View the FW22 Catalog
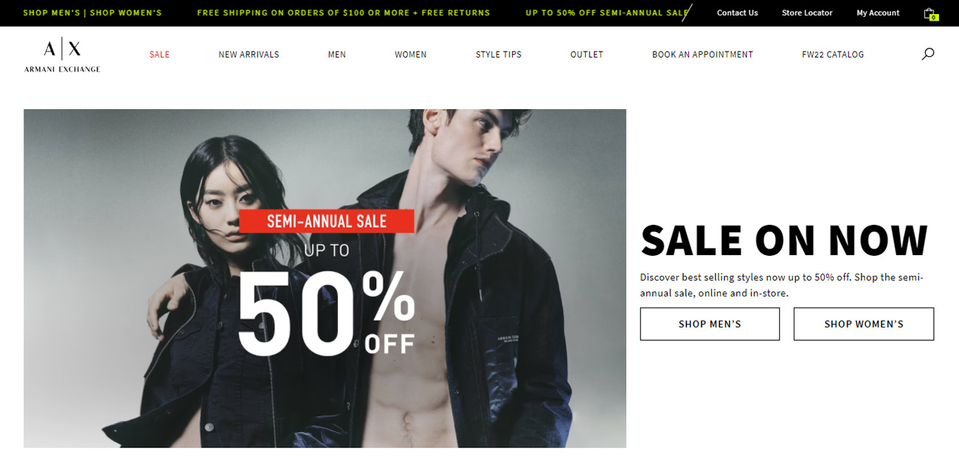 (833, 55)
